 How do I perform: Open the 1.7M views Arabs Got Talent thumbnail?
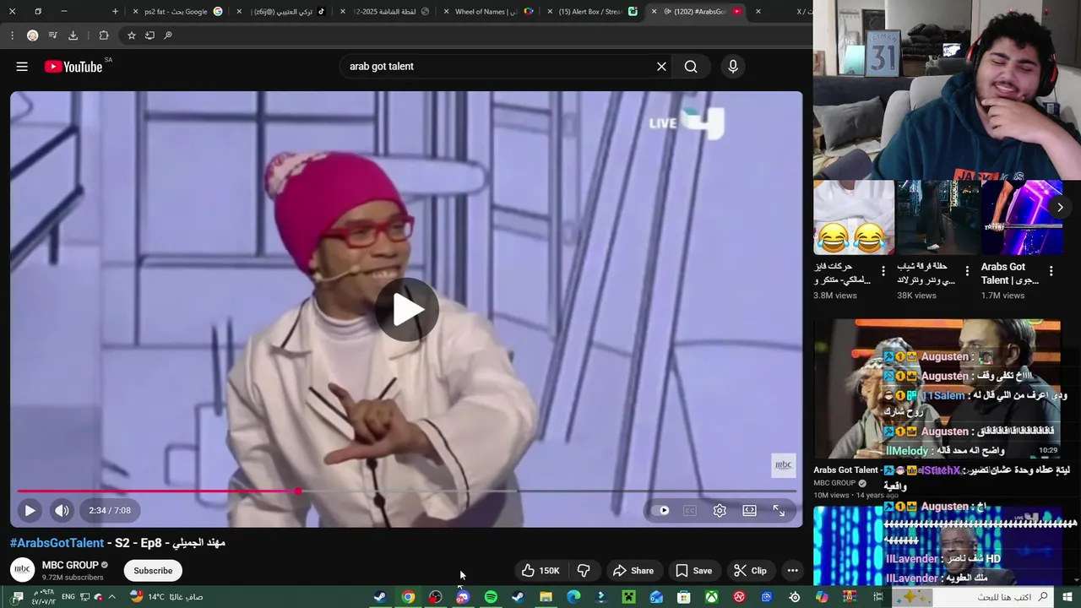tap(1022, 217)
